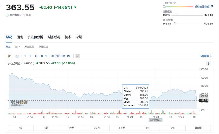Show the 6个月 chart range
This screenshot has width=219, height=134.
coord(122,128)
